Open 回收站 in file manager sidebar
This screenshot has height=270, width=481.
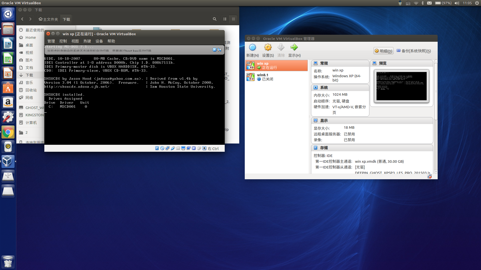[31, 90]
